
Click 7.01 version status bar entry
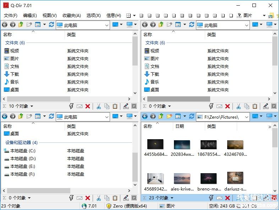coord(89,206)
